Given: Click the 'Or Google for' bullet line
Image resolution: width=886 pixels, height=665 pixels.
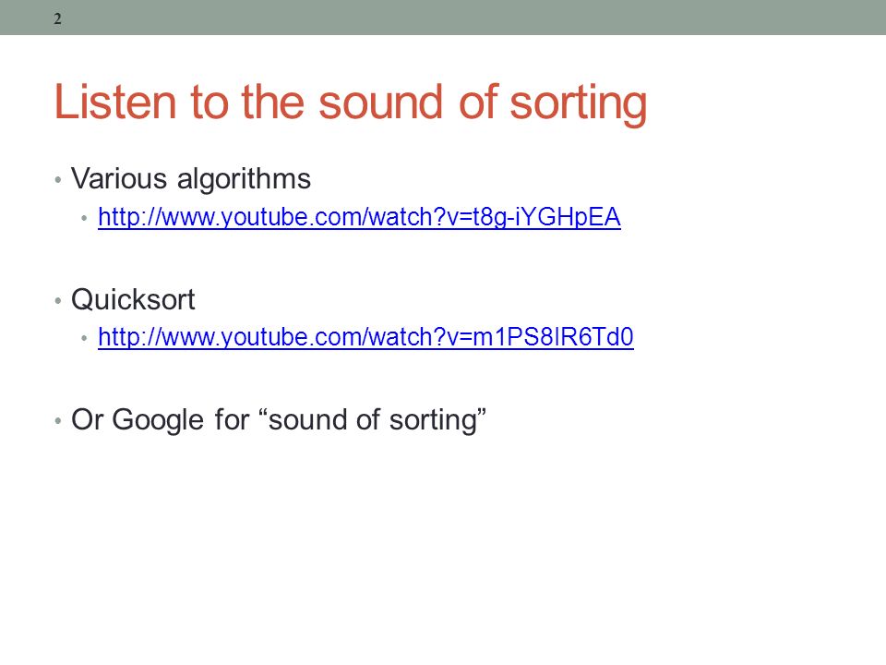Looking at the screenshot, I should pos(279,421).
